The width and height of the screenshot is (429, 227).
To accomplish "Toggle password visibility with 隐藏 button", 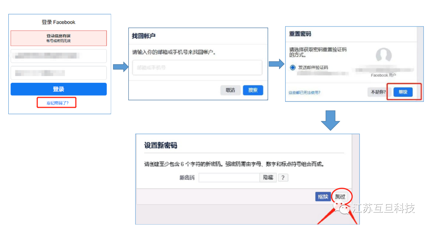I will 268,177.
